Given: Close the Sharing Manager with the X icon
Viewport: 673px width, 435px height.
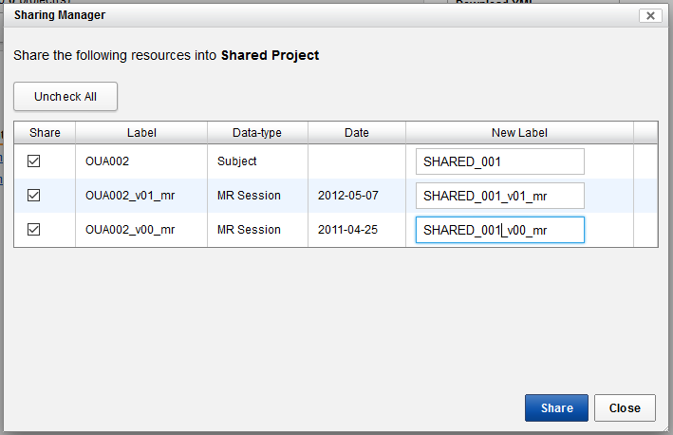Looking at the screenshot, I should [x=650, y=15].
